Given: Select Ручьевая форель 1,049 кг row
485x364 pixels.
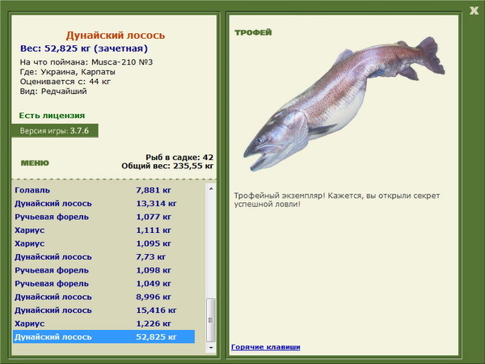Looking at the screenshot, I should (x=104, y=284).
